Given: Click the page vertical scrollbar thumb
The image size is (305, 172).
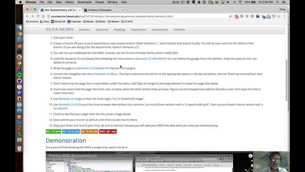Looking at the screenshot, I should click(286, 80).
